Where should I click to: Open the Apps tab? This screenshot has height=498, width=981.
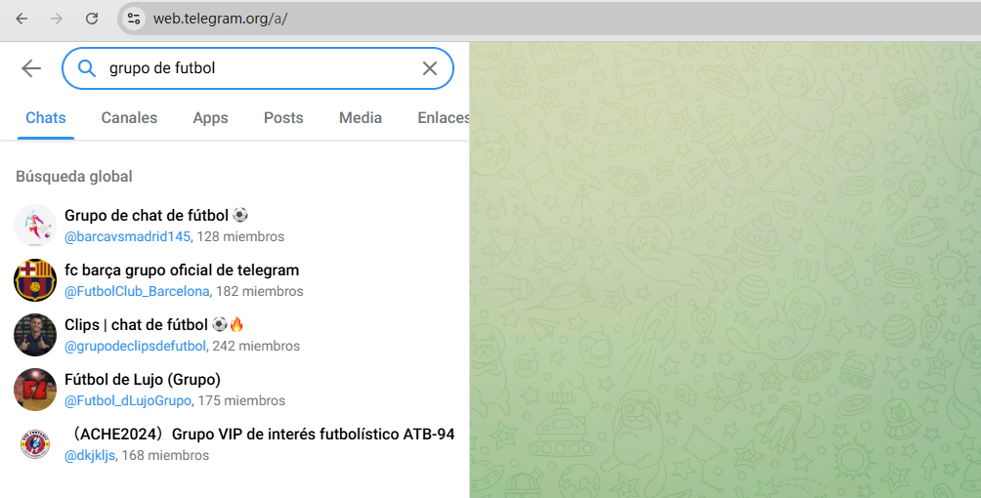[210, 117]
